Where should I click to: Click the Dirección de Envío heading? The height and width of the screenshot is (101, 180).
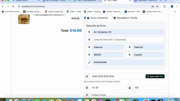pos(96,26)
